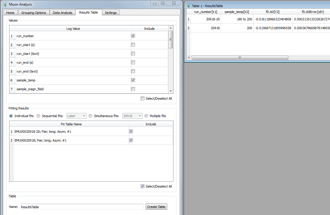Expand the Simultaneous fits 20918 dropdown

[x=132, y=116]
